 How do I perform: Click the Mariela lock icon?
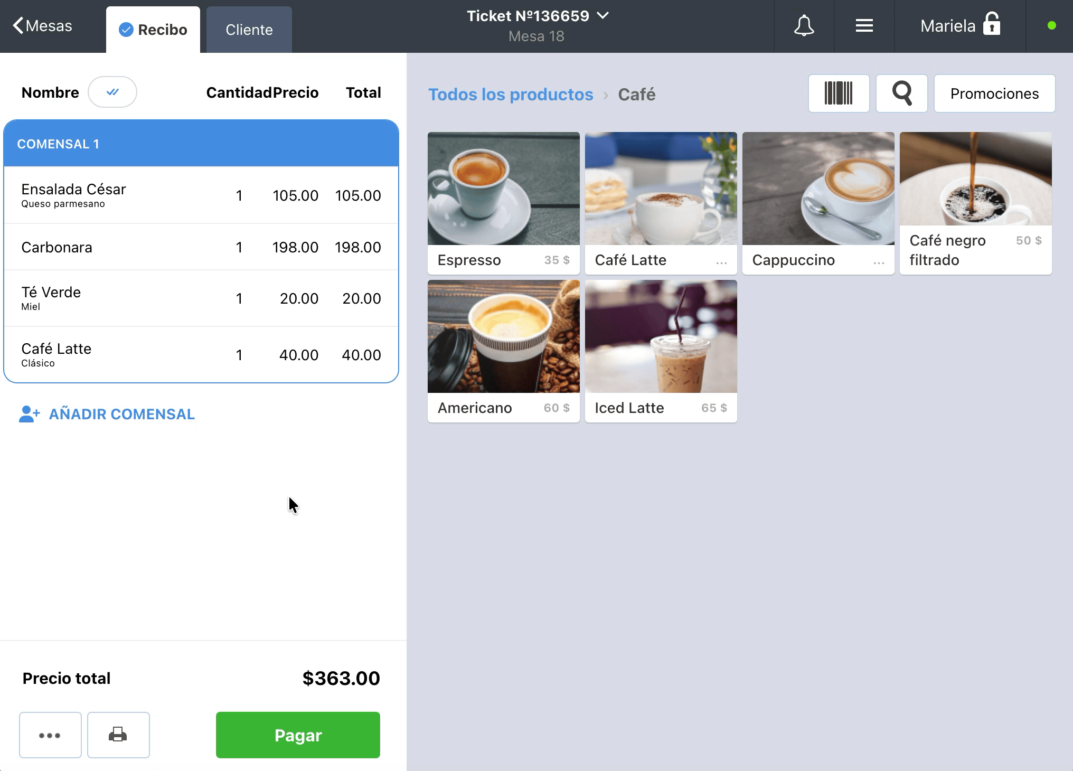[991, 24]
